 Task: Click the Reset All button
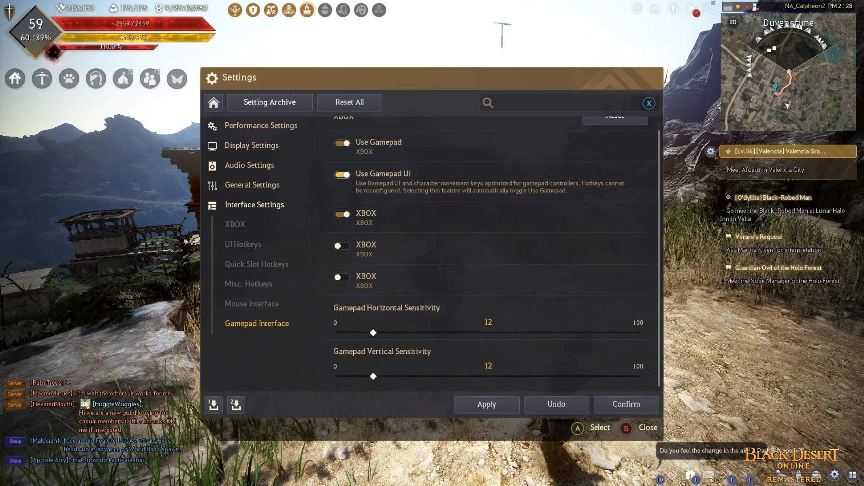click(350, 102)
